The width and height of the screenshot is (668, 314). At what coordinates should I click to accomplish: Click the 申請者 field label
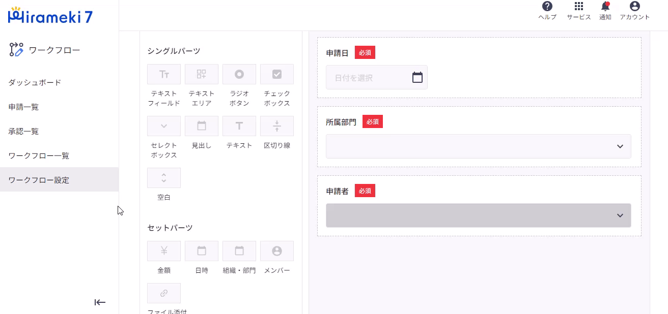[337, 191]
